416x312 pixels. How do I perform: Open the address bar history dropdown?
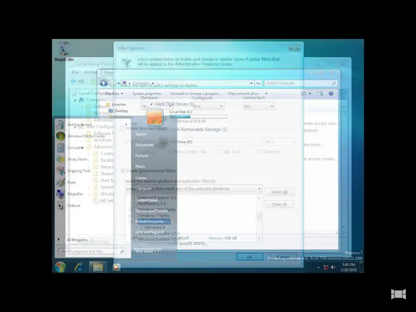(x=251, y=83)
